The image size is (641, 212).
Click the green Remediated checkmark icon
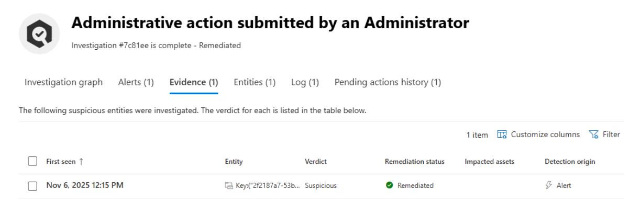tap(388, 186)
